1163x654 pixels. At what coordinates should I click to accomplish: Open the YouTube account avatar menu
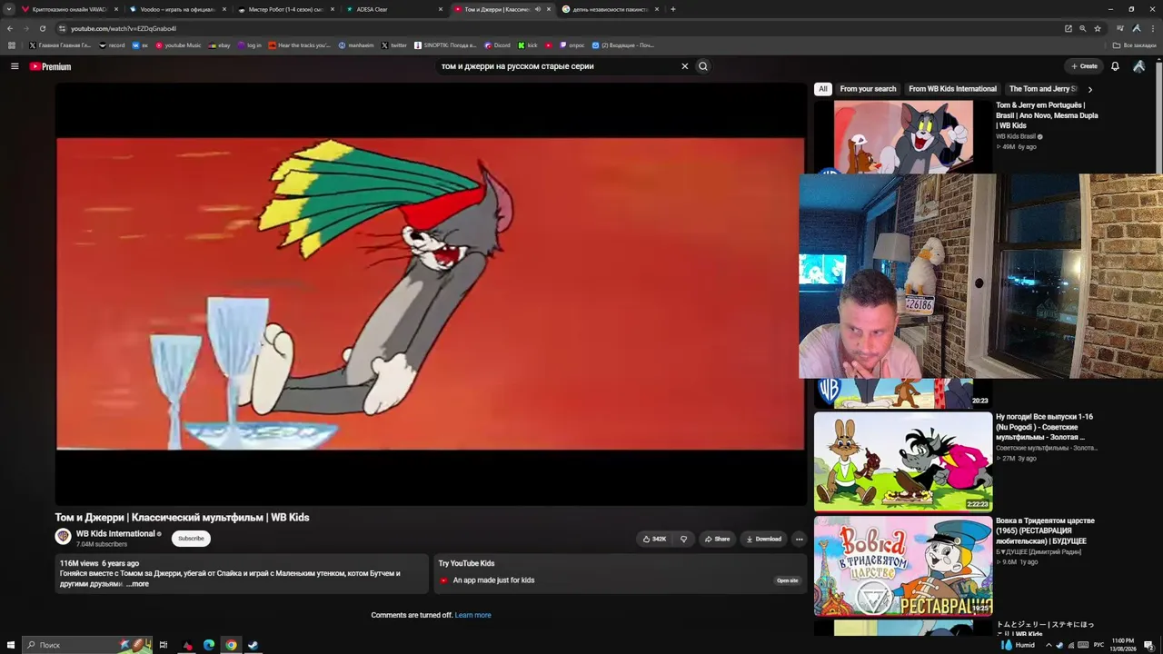pyautogui.click(x=1138, y=66)
